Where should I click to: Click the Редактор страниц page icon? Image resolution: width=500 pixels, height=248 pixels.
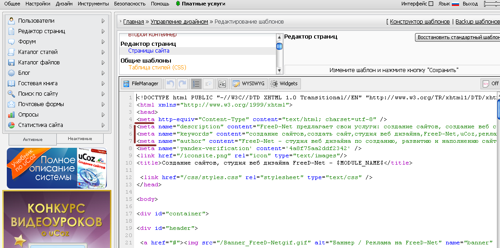(x=11, y=31)
